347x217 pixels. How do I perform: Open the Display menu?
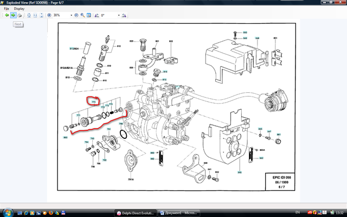click(18, 9)
